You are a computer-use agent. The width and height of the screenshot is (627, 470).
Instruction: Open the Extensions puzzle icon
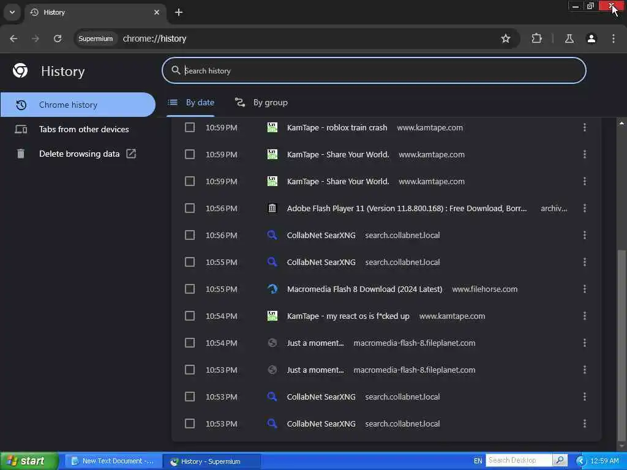[x=536, y=39]
